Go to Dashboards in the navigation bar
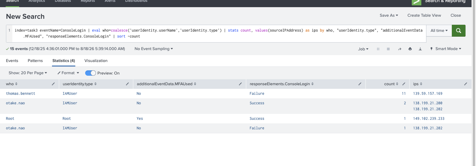Image resolution: width=476 pixels, height=166 pixels. (136, 1)
